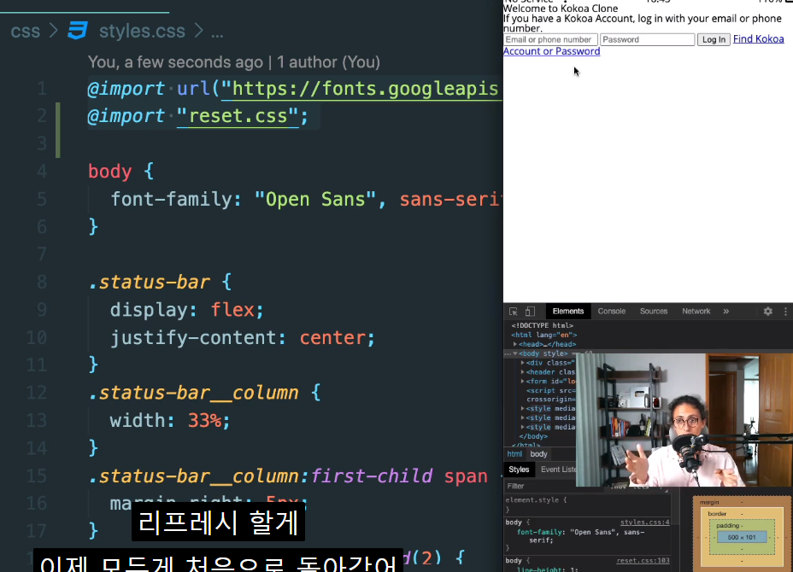
Task: Click the body selector on line 4
Action: point(109,172)
